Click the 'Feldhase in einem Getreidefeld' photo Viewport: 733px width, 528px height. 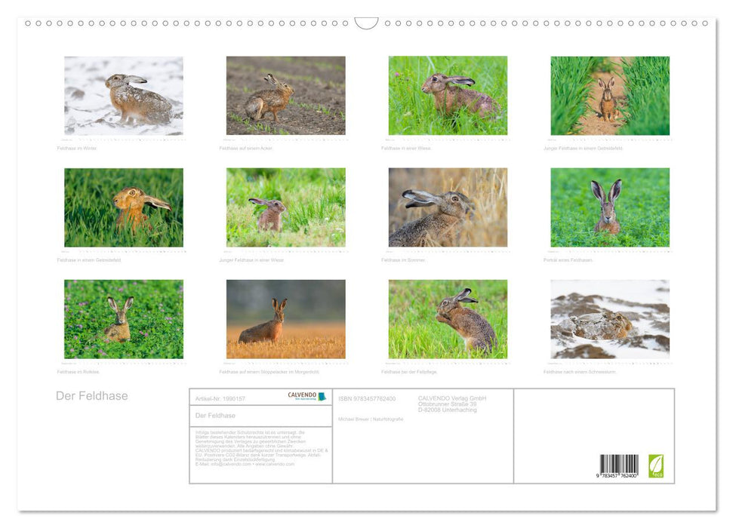point(124,207)
